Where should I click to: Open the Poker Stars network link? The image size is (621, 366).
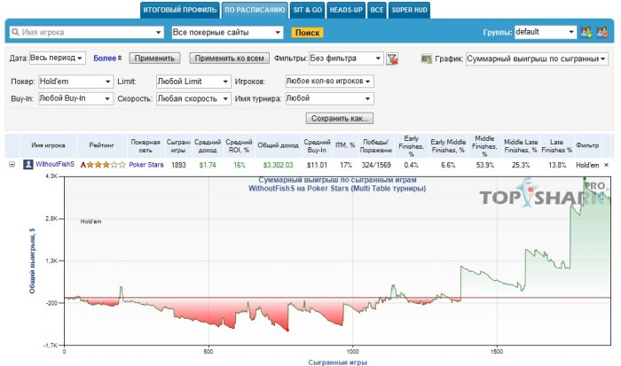[x=146, y=165]
